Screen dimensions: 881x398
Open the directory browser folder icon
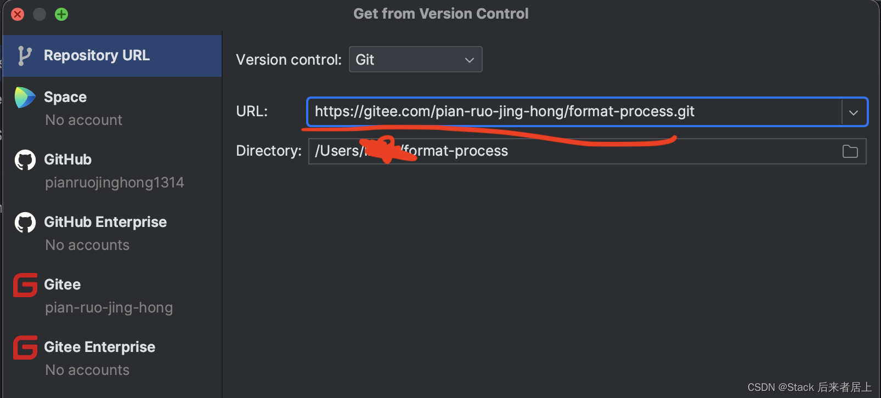point(850,151)
